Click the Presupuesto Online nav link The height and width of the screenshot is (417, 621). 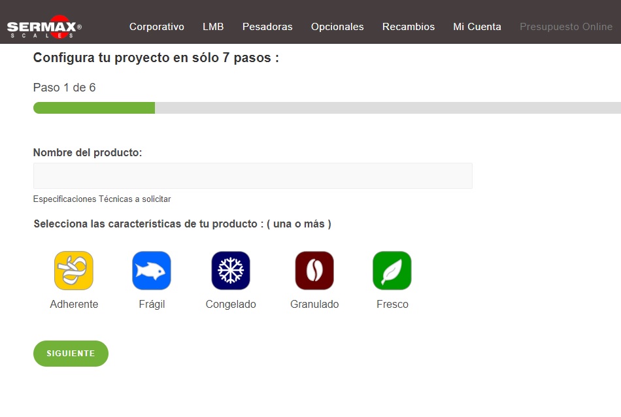[x=566, y=27]
